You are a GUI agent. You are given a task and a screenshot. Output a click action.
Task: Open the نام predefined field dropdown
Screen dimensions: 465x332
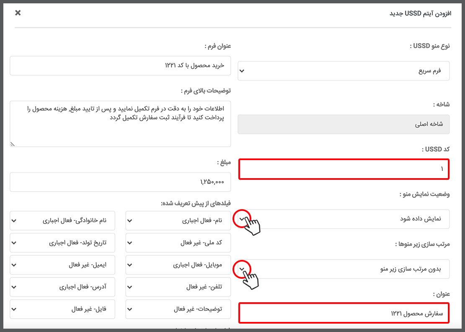click(178, 220)
